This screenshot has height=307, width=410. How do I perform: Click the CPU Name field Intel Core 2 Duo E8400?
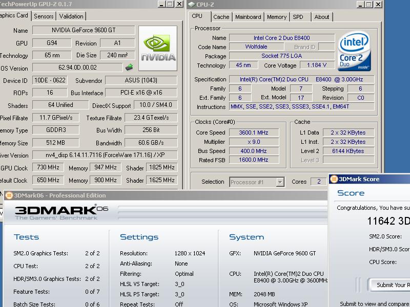point(281,38)
